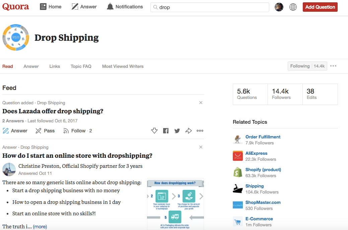Open the Most Viewed Writers tab

click(x=123, y=66)
